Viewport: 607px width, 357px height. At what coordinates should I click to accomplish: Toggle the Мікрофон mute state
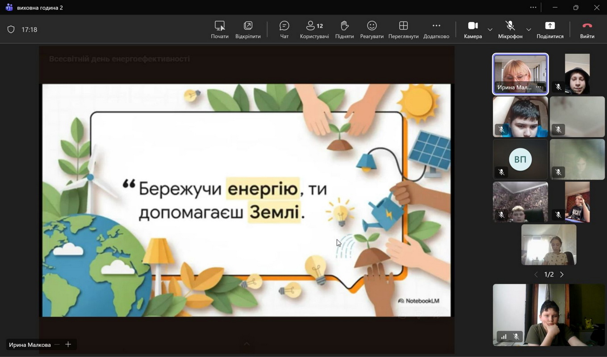tap(510, 29)
